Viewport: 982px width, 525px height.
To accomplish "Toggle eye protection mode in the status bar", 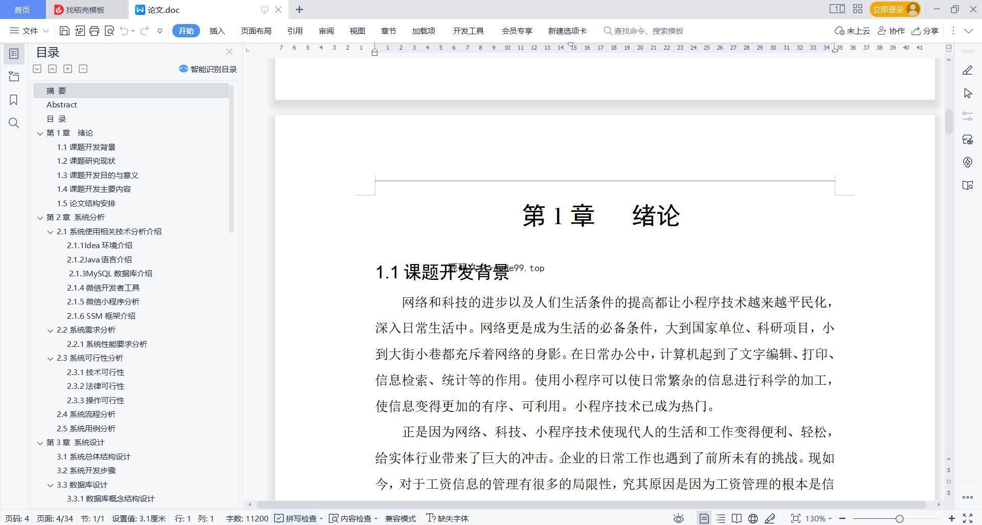I will (x=678, y=518).
